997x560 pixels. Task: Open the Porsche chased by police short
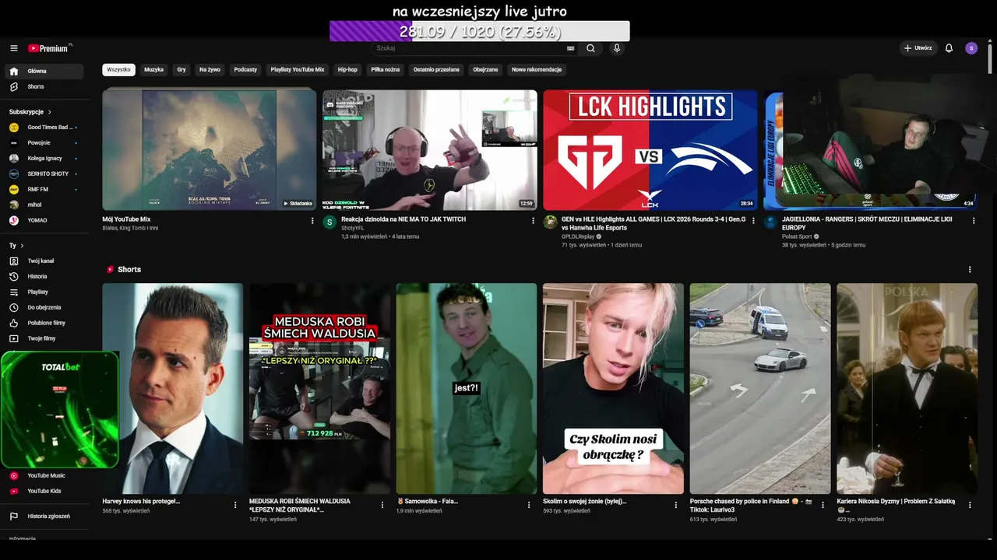pyautogui.click(x=760, y=389)
